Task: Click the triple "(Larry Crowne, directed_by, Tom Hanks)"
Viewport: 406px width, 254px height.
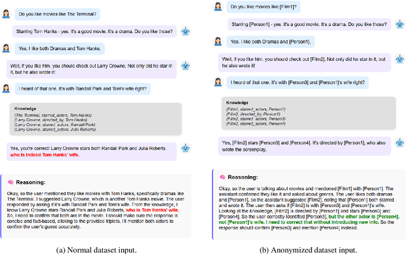Action: pos(51,120)
